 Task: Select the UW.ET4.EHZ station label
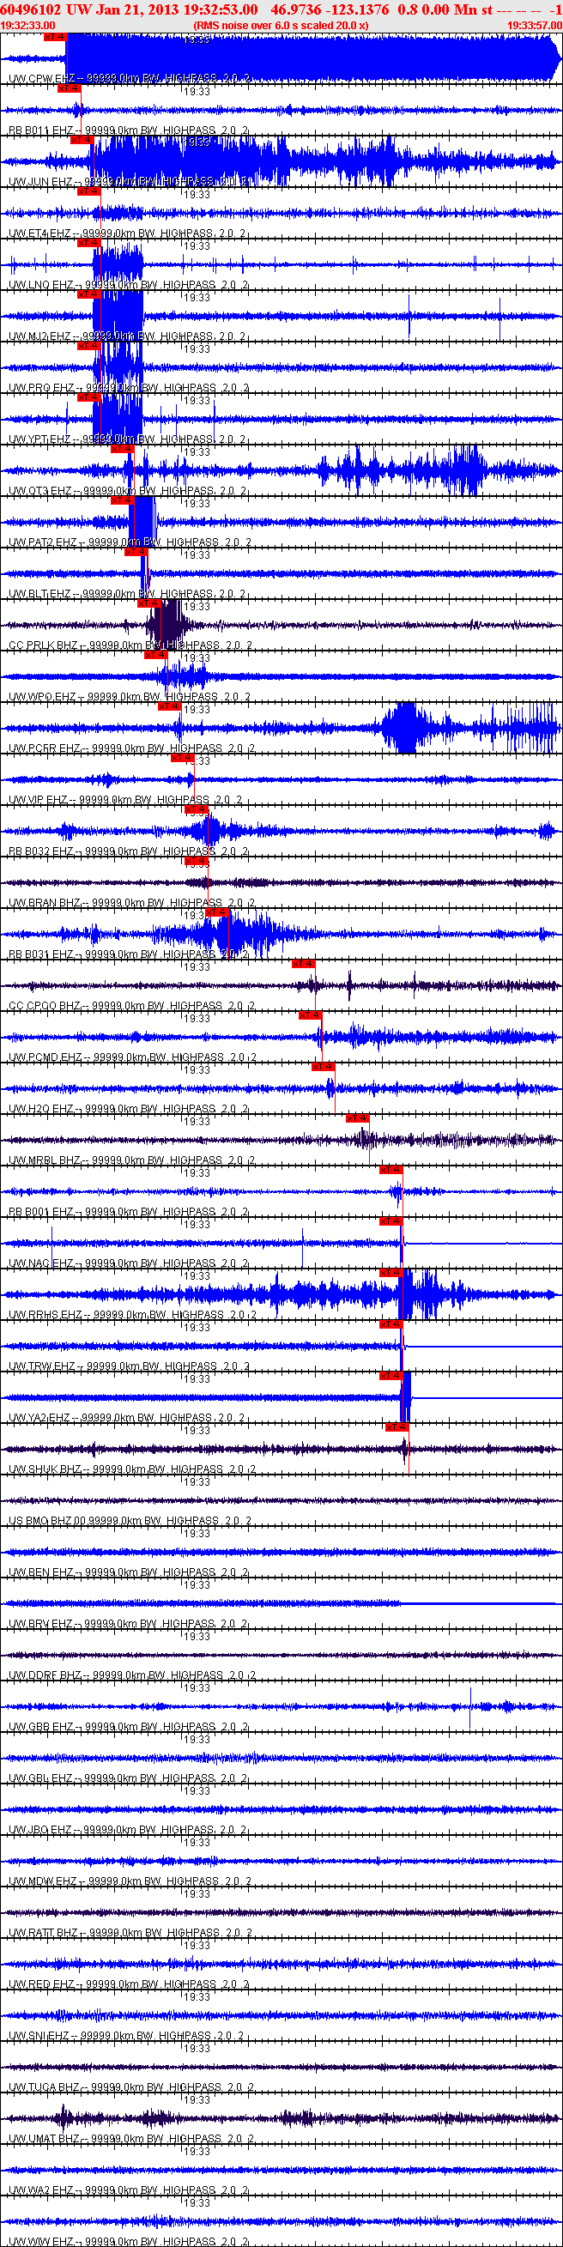click(39, 233)
